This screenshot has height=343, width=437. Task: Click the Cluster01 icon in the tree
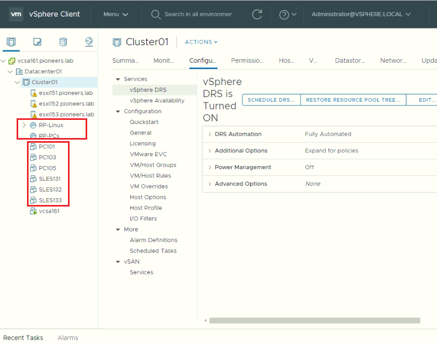click(x=26, y=82)
